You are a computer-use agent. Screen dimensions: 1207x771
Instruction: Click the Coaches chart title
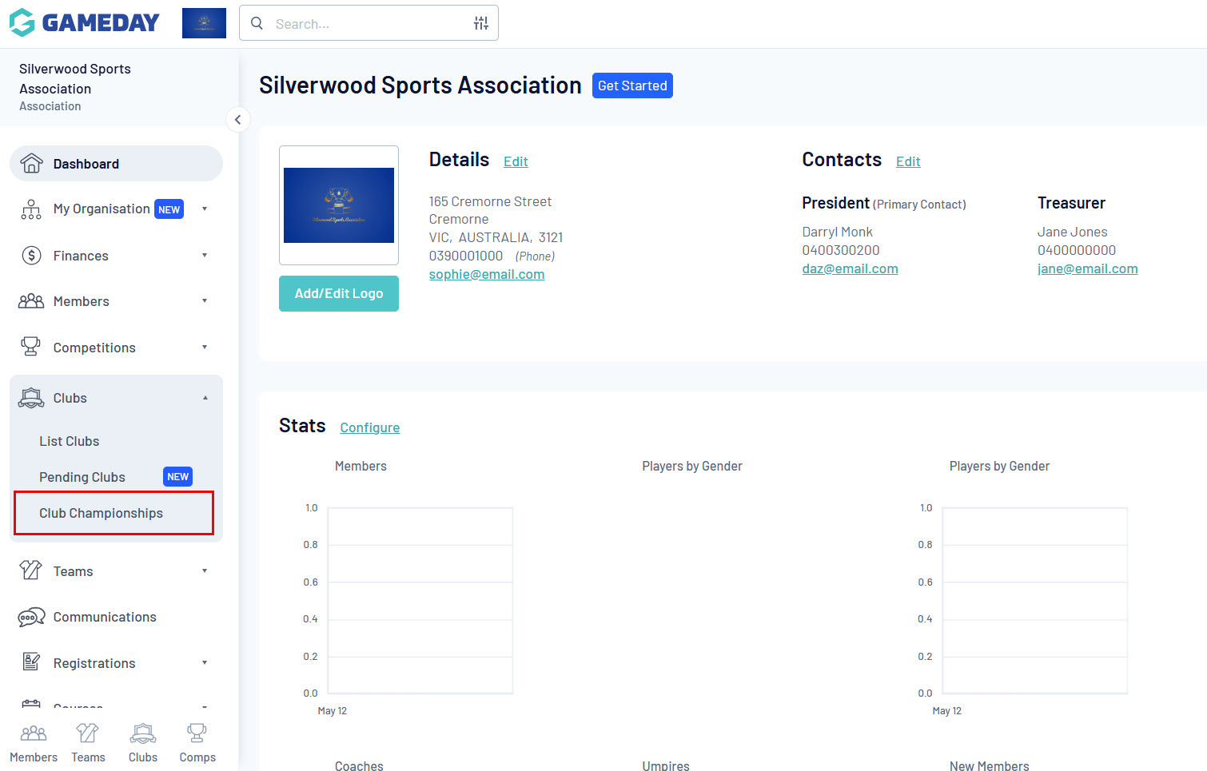359,765
